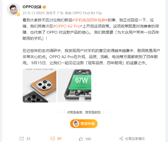
Task: Open the 67W battery image thumbnail
Action: pyautogui.click(x=74, y=85)
